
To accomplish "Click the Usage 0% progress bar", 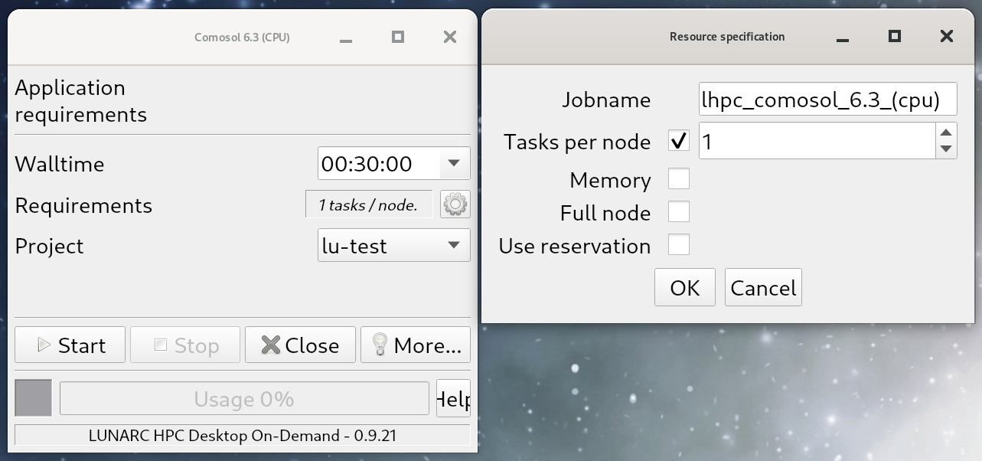I will point(244,398).
